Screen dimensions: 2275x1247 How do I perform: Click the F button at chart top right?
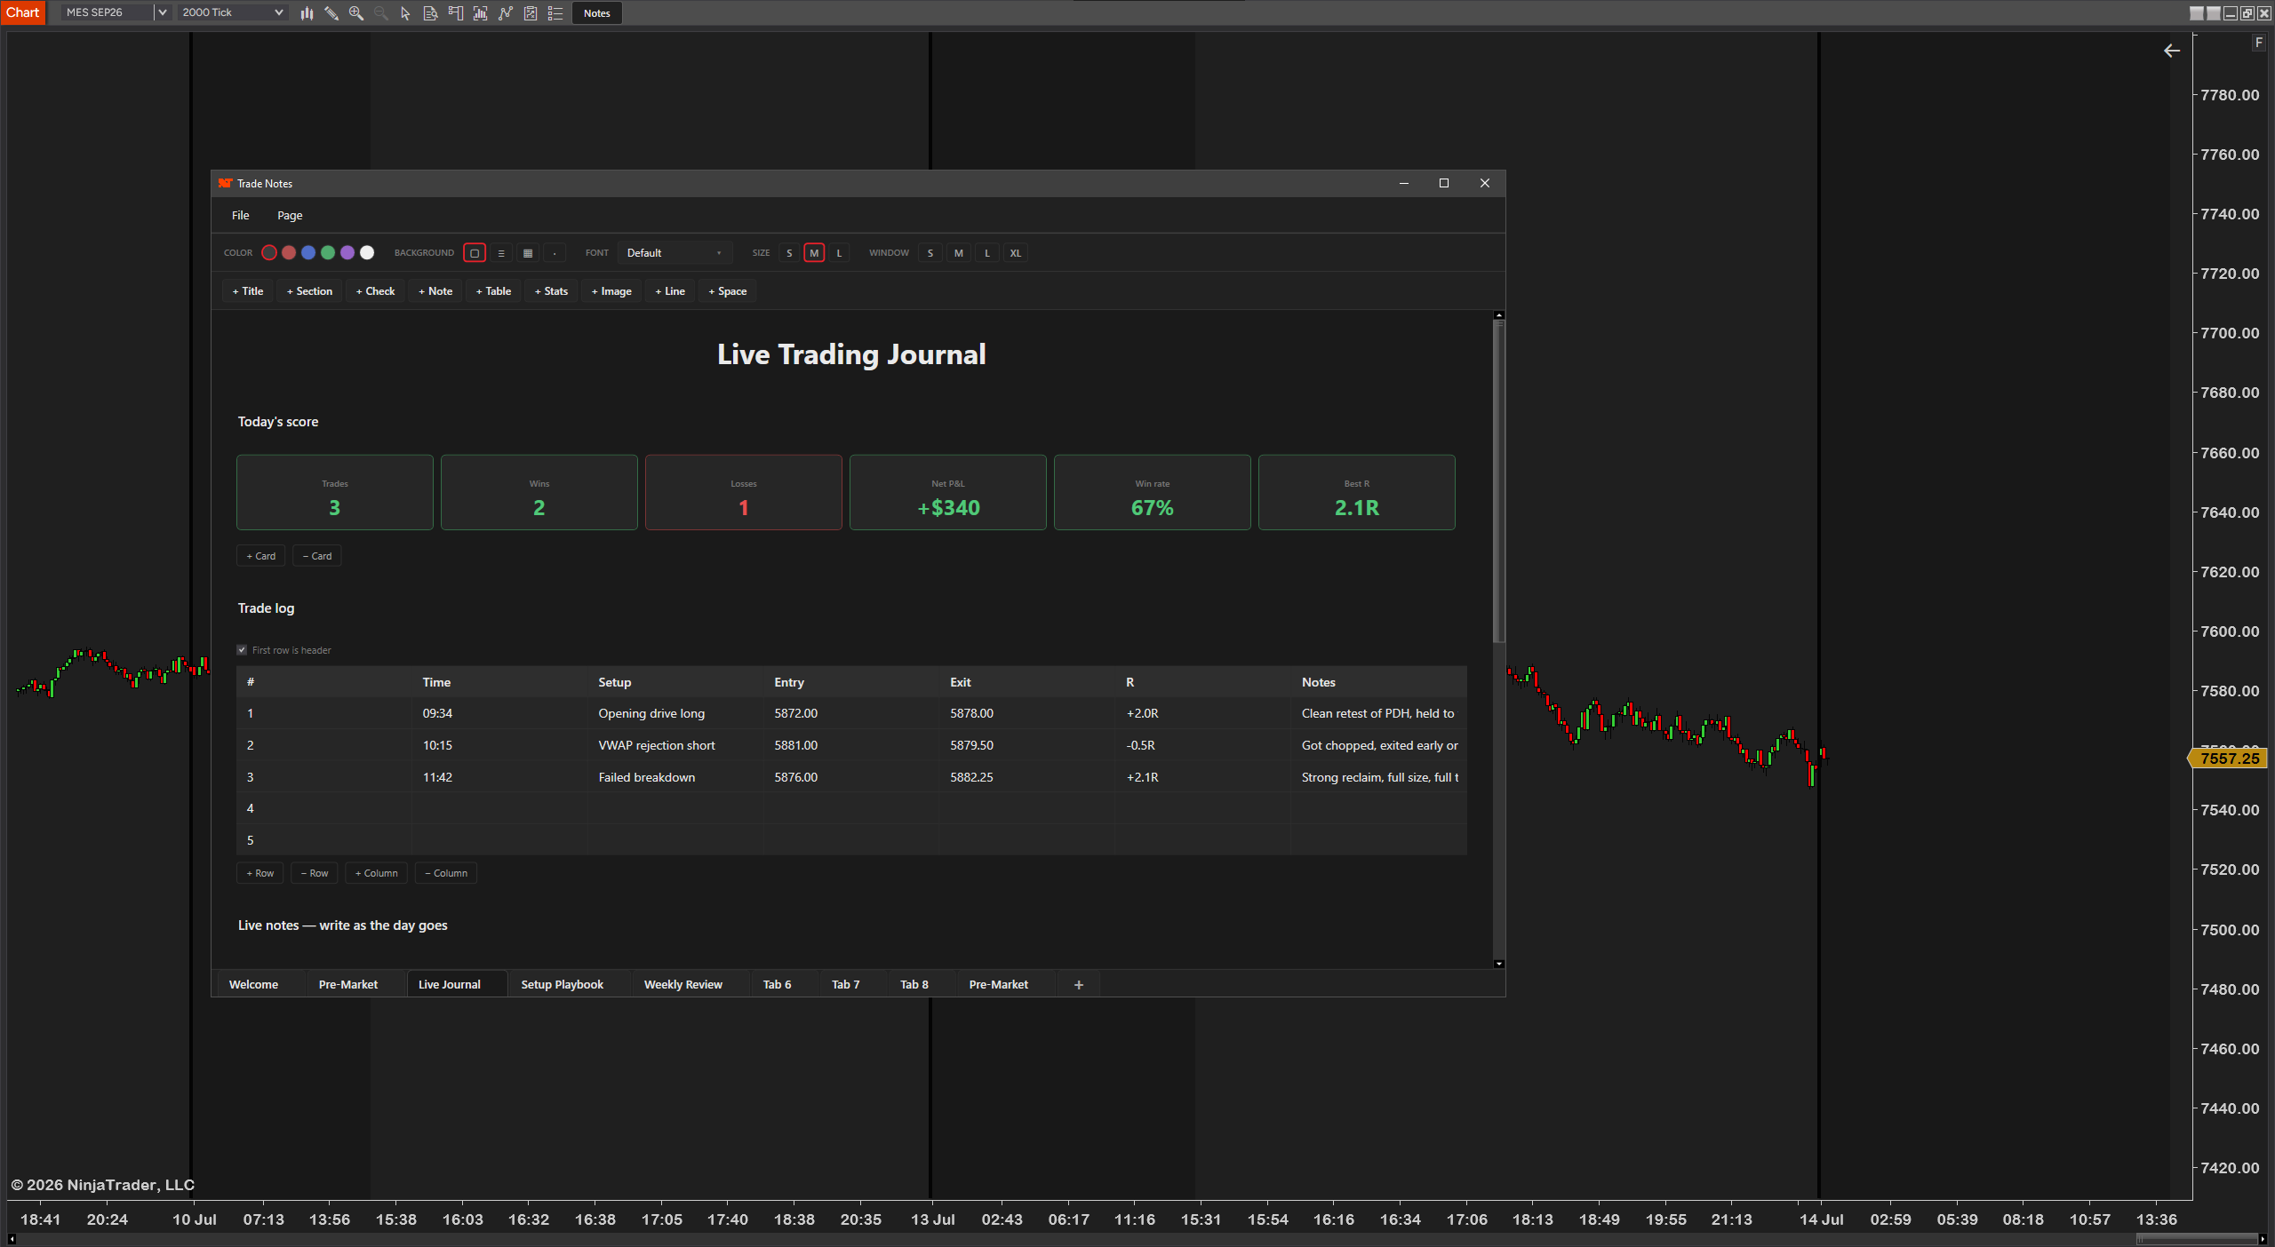click(x=2259, y=43)
